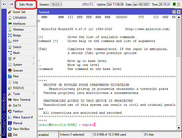Click the Log document icon
The height and width of the screenshot is (138, 182).
(10, 82)
